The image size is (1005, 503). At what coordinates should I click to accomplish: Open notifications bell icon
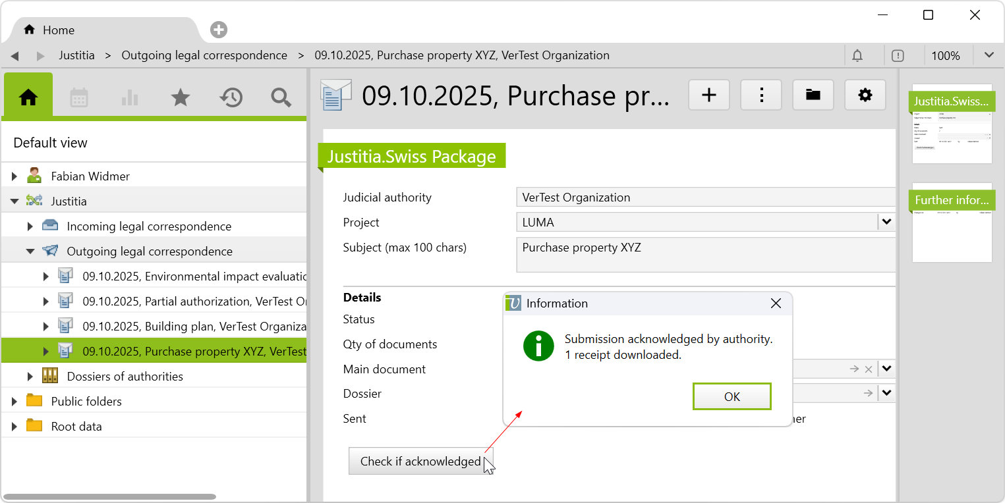point(857,56)
